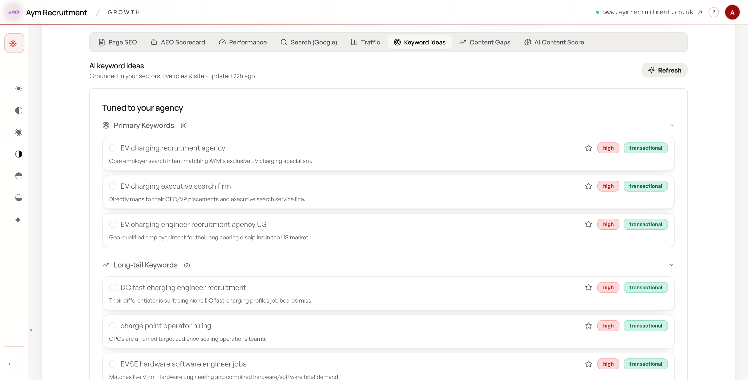Select 'EVSE hardware software engineer jobs' radio
This screenshot has width=748, height=380.
click(x=113, y=364)
